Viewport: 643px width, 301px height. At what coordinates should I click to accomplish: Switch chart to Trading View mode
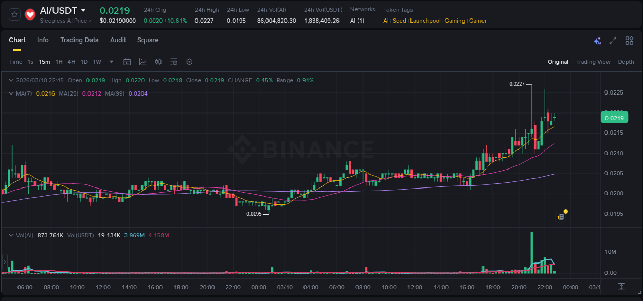point(593,62)
